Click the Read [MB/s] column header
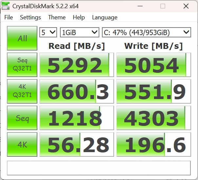198x180 pixels. [77, 46]
